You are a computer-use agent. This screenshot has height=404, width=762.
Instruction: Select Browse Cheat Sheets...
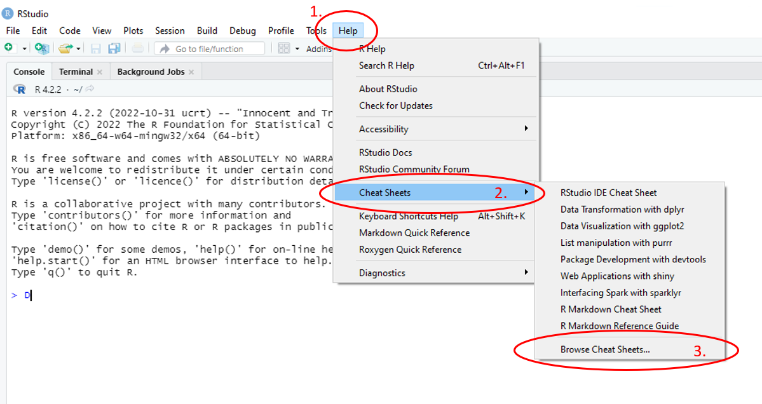(630, 349)
